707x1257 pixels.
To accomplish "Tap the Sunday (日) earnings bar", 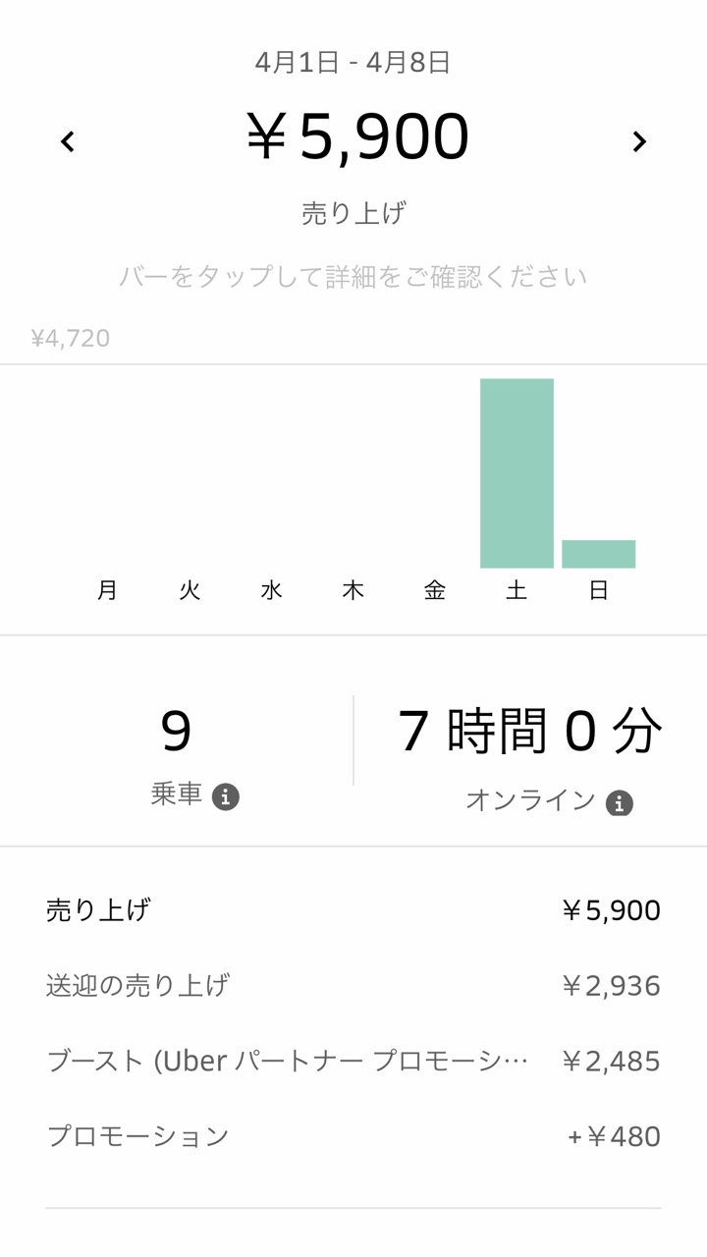I will pyautogui.click(x=598, y=554).
